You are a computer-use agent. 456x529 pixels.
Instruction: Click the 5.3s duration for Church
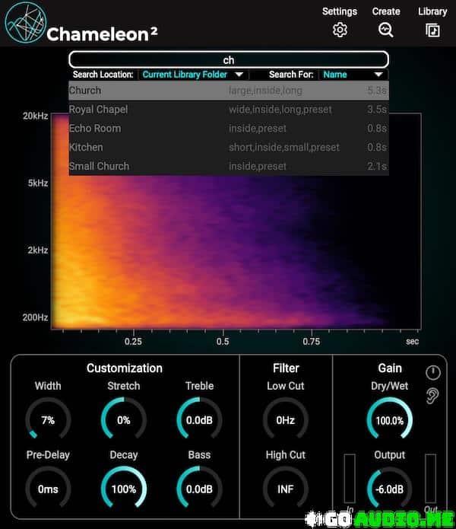pos(377,91)
